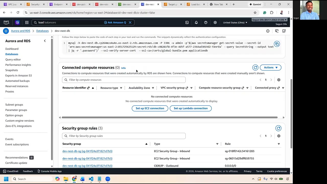Bookmark this page with star icon
327x184 pixels.
point(255,13)
